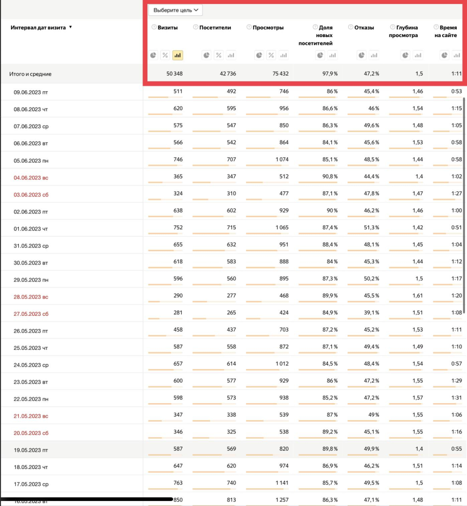Click bar chart icon under Доля новых посетителей
The image size is (467, 506).
[332, 55]
